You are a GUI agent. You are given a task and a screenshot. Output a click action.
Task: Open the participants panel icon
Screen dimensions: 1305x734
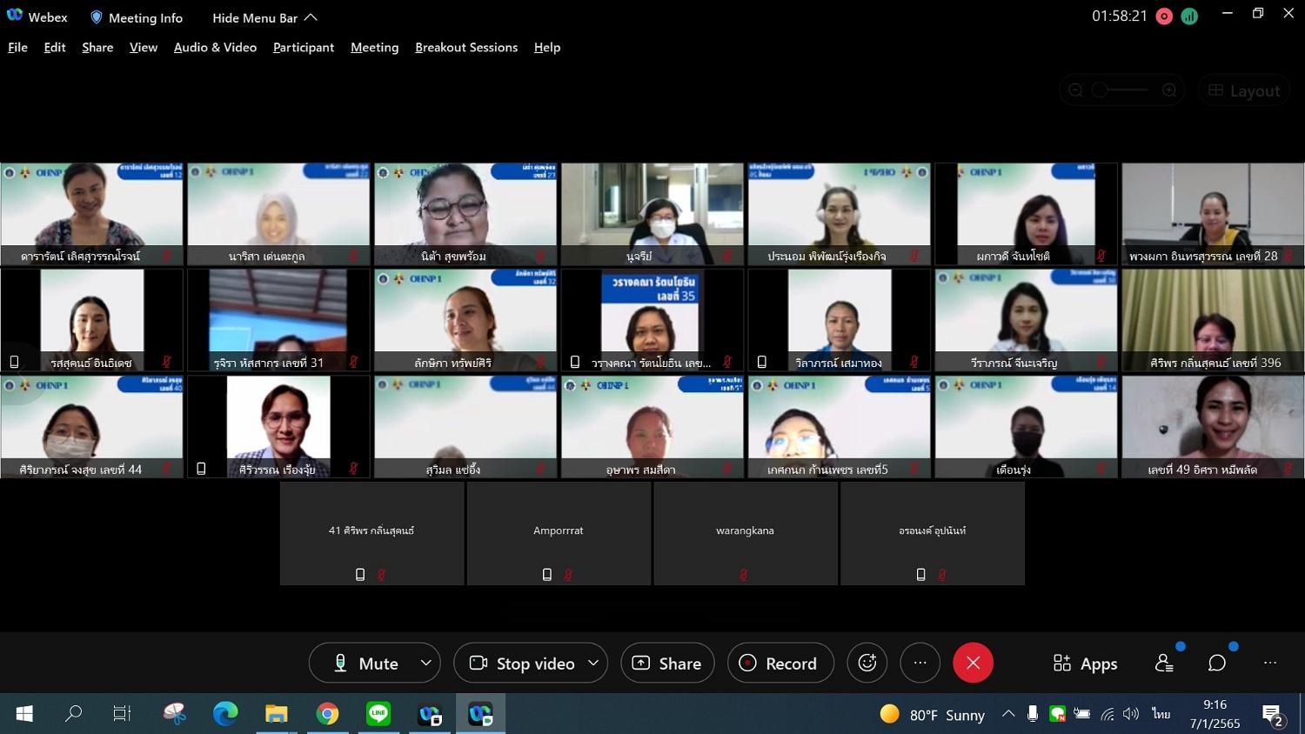pos(1165,663)
